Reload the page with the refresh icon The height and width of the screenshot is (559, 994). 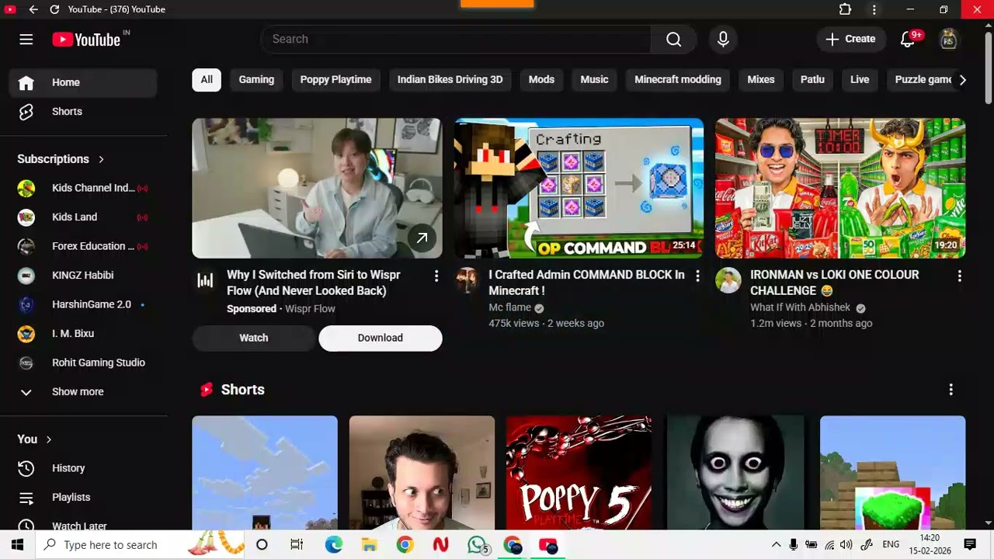[x=54, y=9]
